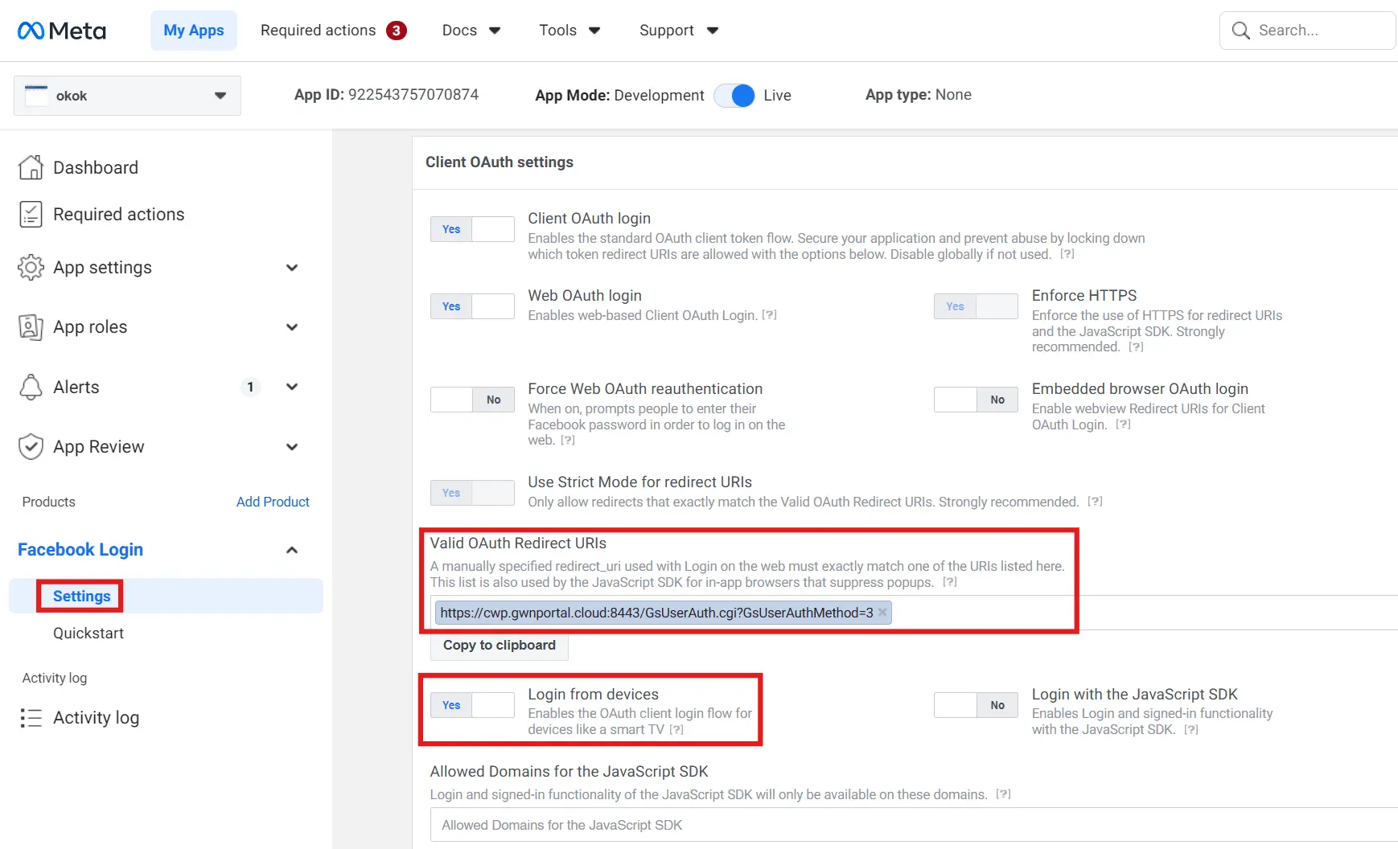Click the Facebook Login heading link

(80, 550)
